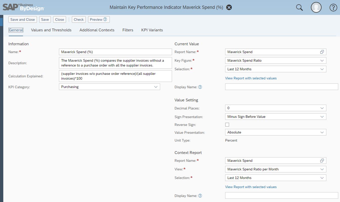Click info icon beside Current Value Display Name
Screen dimensions: 340x202
coord(200,87)
